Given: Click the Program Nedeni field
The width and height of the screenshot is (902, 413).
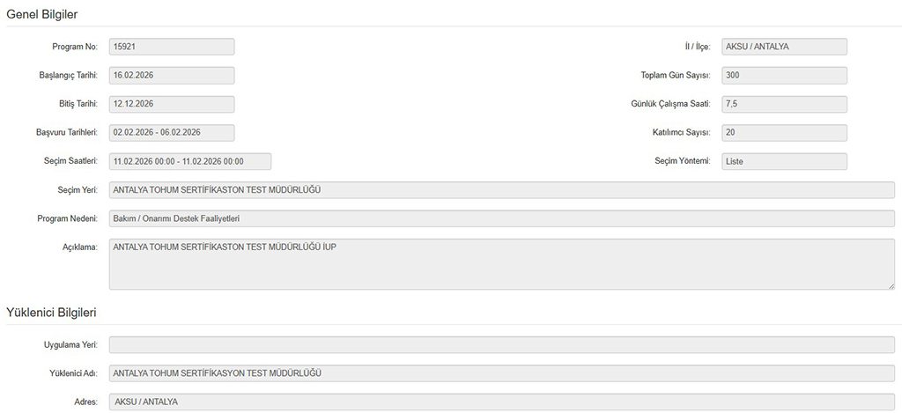Looking at the screenshot, I should 501,218.
